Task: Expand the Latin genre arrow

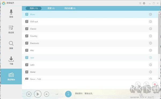Action: 151,65
